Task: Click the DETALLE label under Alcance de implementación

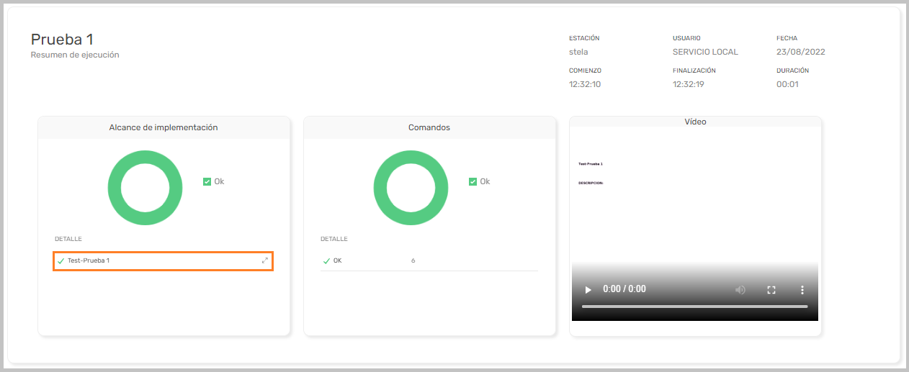Action: 68,239
